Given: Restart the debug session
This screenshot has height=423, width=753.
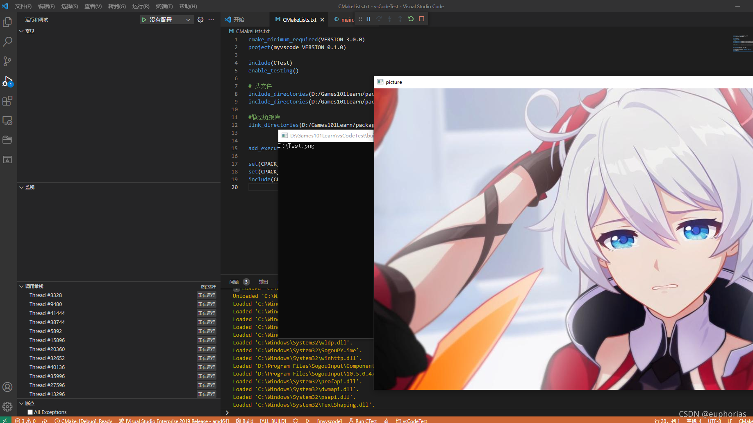Looking at the screenshot, I should tap(411, 19).
